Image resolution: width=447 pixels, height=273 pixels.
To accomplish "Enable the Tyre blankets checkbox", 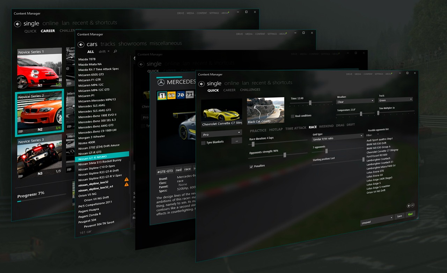I will tap(203, 142).
